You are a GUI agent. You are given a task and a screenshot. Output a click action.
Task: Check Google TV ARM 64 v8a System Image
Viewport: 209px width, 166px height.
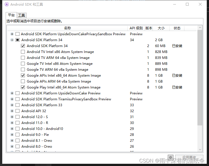coord(23,70)
